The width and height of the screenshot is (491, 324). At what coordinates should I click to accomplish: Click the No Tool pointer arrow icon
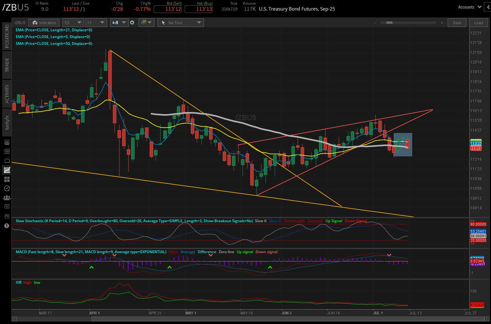163,23
